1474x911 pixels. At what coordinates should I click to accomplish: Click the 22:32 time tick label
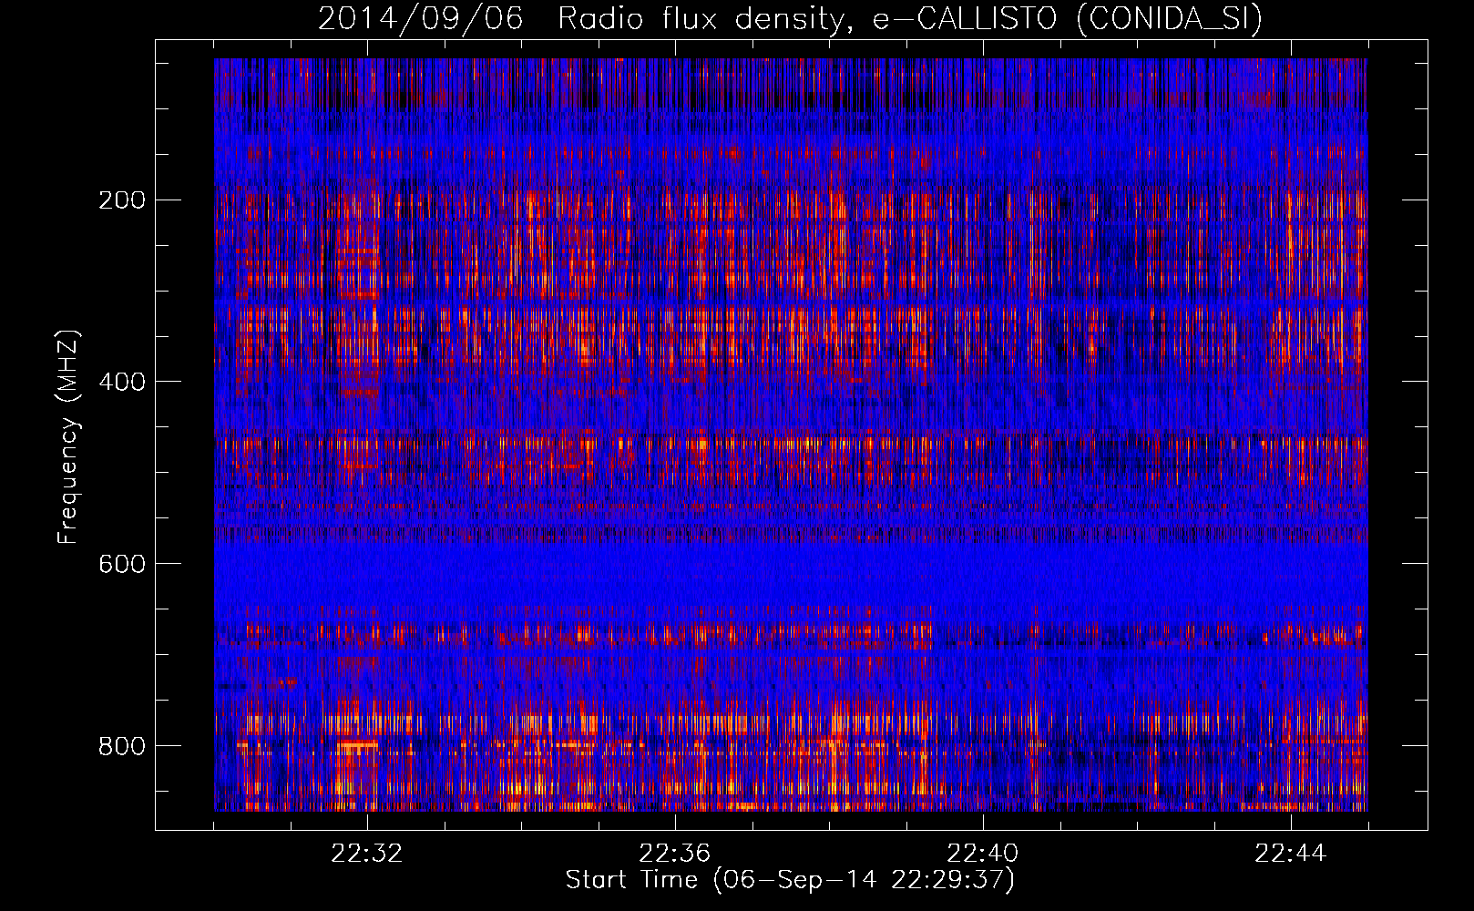point(367,854)
